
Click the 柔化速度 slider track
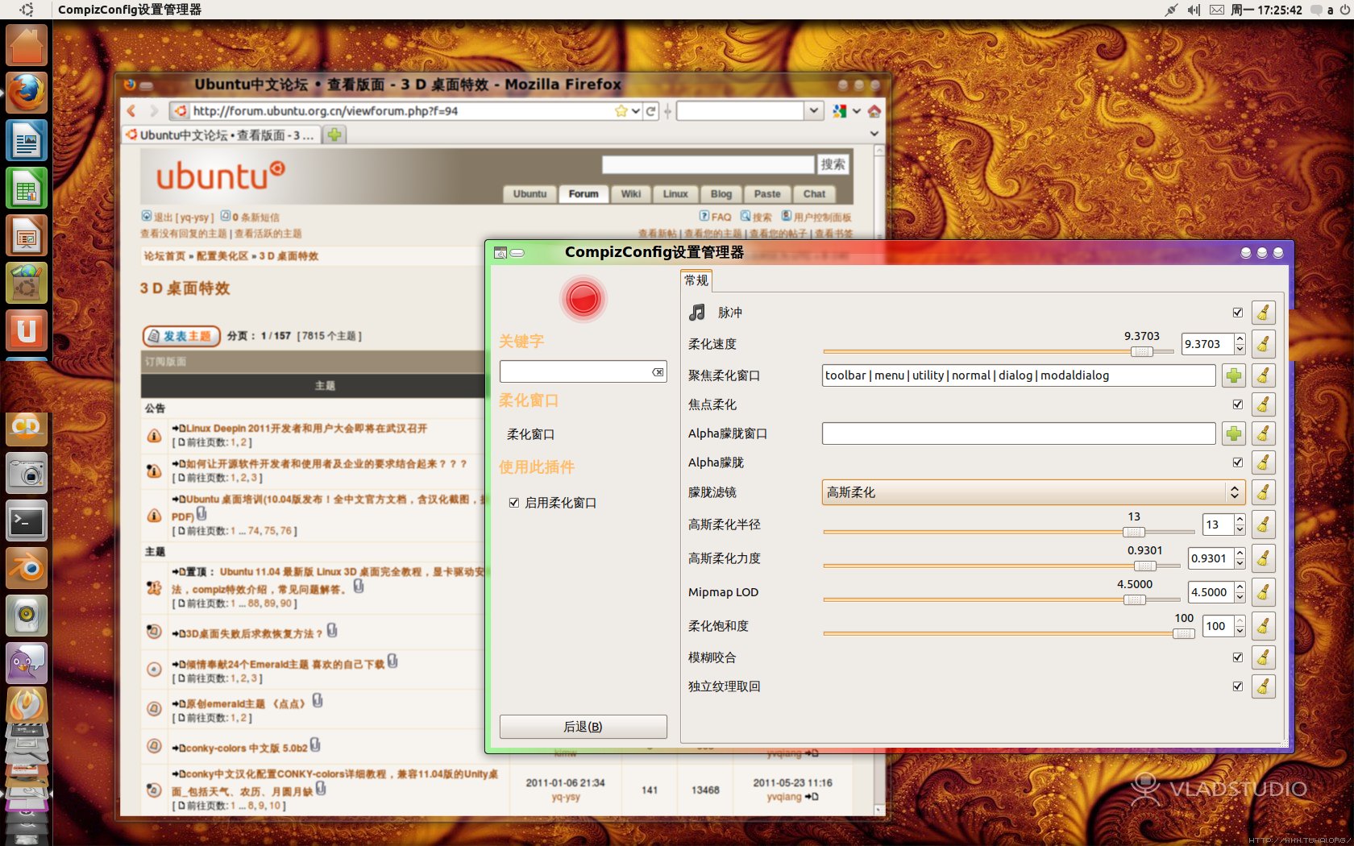coord(998,352)
